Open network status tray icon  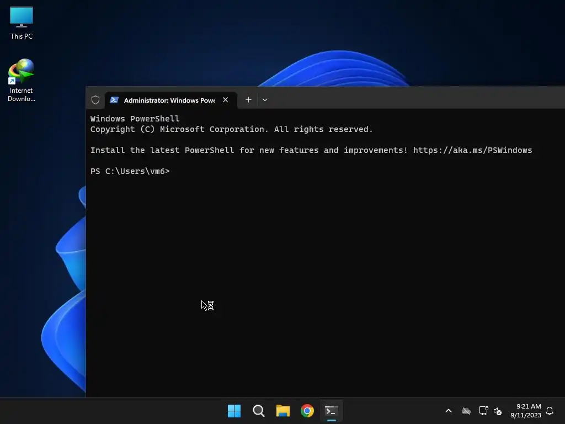coord(483,411)
